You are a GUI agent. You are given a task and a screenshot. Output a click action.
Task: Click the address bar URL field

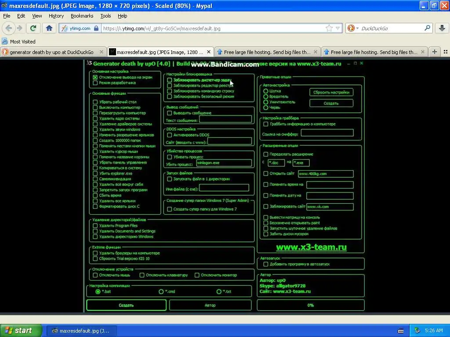(x=213, y=28)
